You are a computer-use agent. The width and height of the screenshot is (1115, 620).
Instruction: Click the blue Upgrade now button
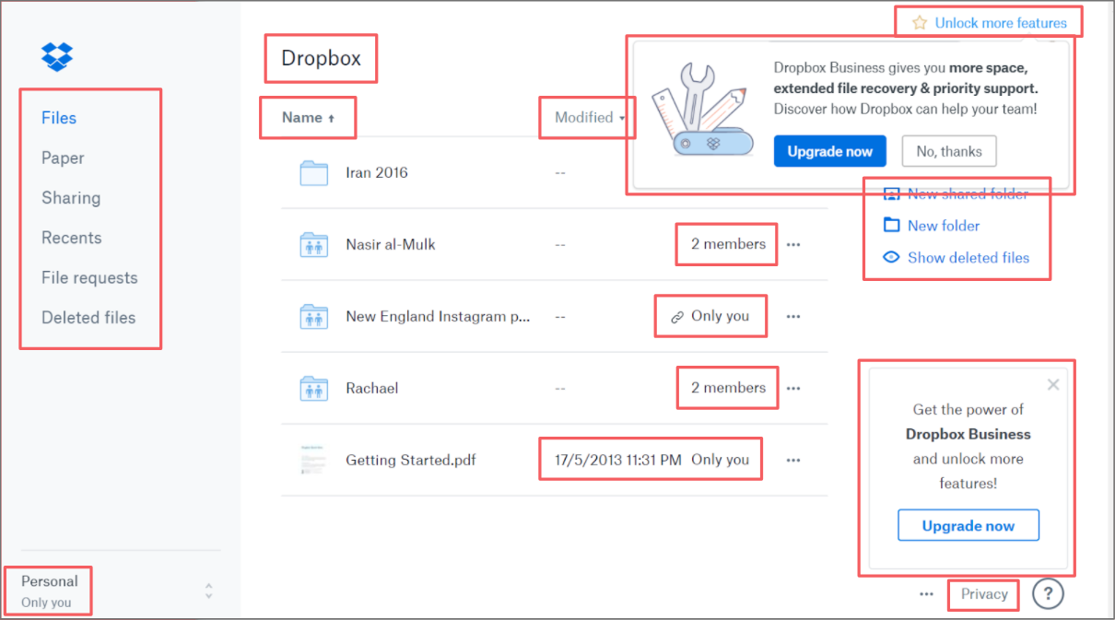click(x=829, y=152)
